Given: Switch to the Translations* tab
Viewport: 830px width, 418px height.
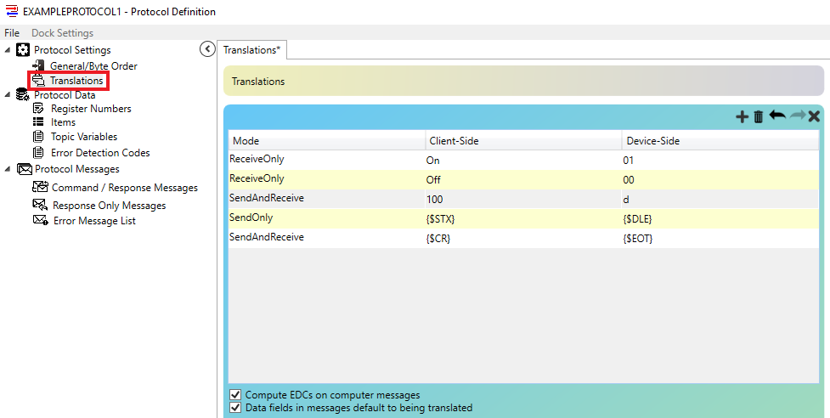Looking at the screenshot, I should pyautogui.click(x=251, y=50).
